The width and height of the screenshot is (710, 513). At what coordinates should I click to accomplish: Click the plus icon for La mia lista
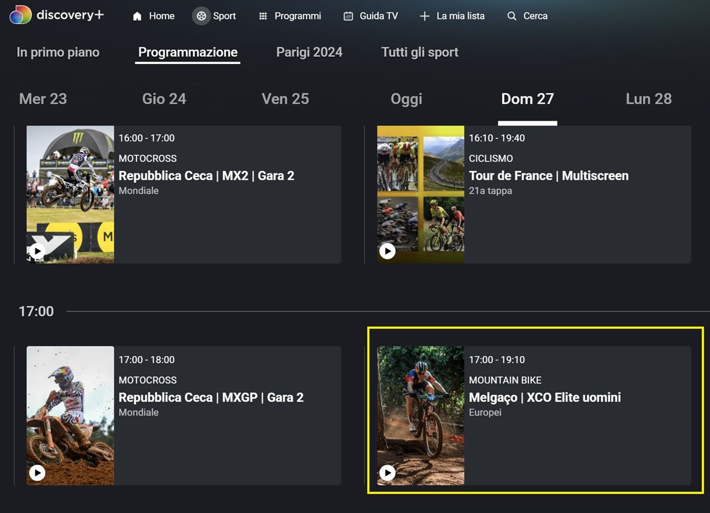(424, 17)
